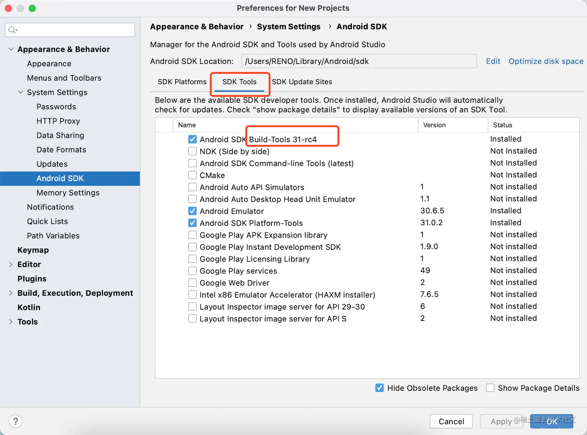The width and height of the screenshot is (587, 435).
Task: Click Instant Development SDK version 1.9.0
Action: click(x=429, y=247)
